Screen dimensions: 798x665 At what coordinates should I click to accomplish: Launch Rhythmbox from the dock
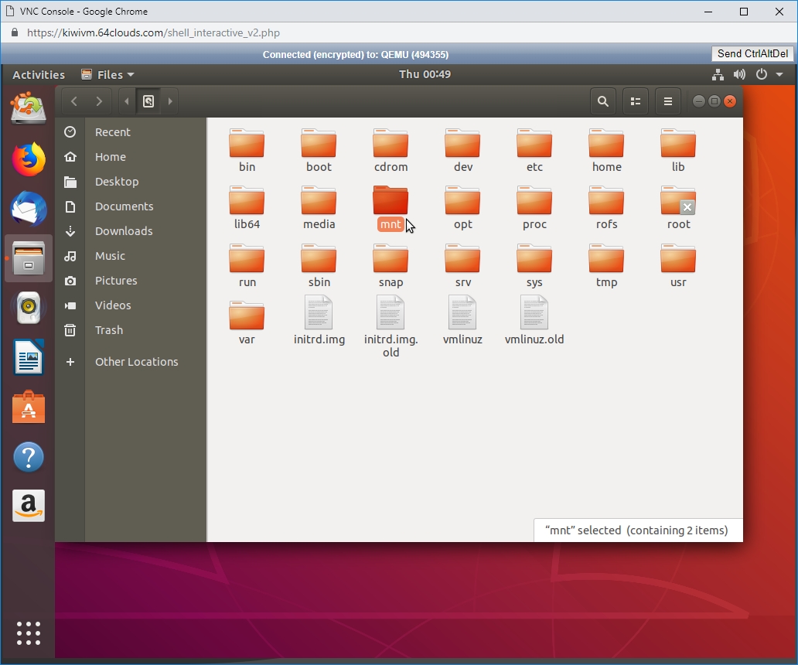tap(29, 307)
